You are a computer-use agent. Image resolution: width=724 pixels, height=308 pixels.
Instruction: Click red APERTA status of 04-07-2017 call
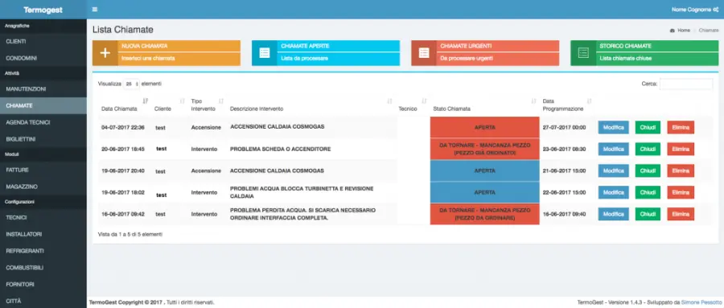(x=485, y=127)
